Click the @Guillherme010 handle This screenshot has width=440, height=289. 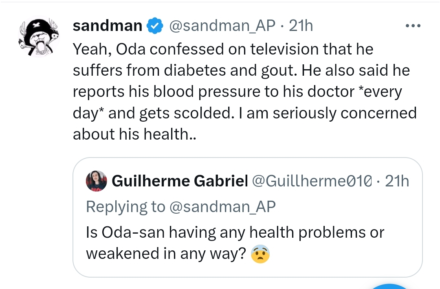[313, 181]
